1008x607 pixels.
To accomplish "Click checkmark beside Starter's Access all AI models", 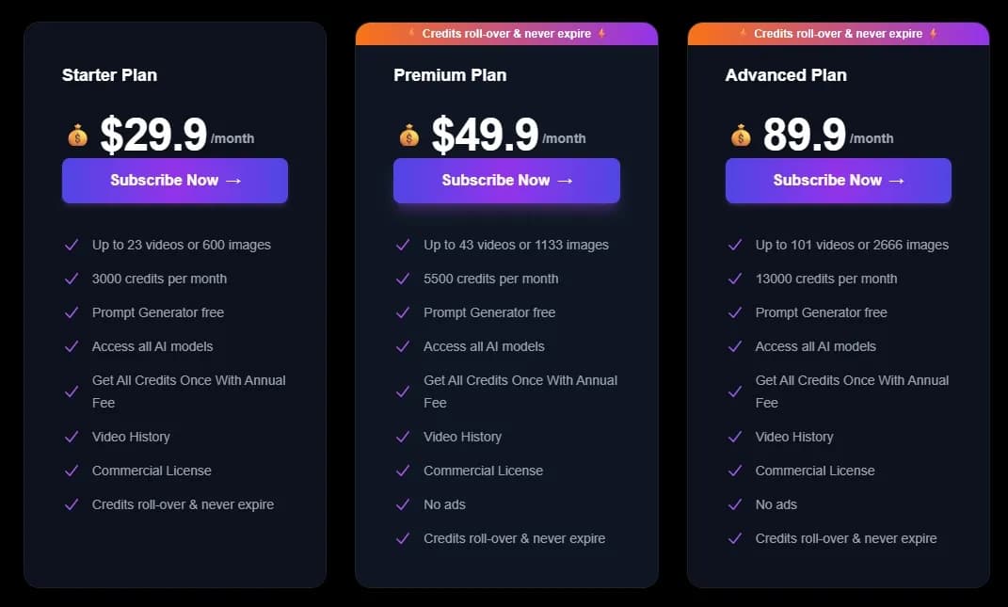I will [x=71, y=346].
